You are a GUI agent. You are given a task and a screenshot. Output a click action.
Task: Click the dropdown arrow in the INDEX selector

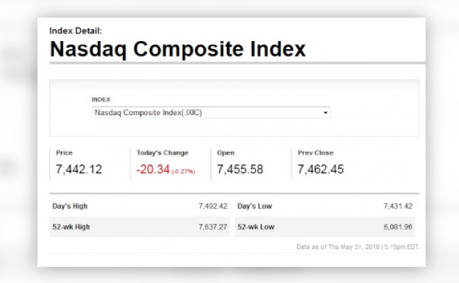[326, 113]
